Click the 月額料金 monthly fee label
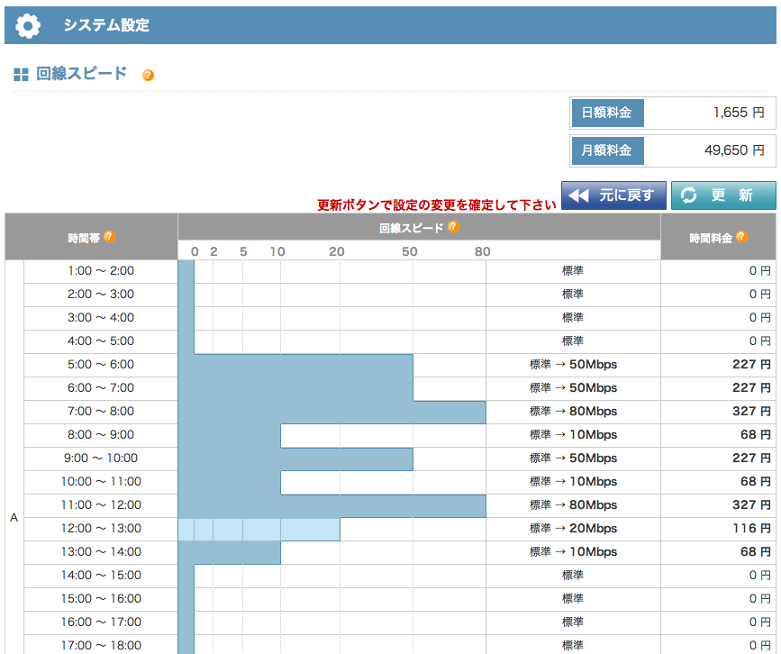Image resolution: width=781 pixels, height=654 pixels. (607, 150)
